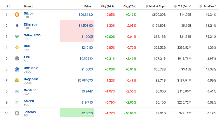Click the XRP logo icon
The height and width of the screenshot is (117, 220).
click(17, 58)
